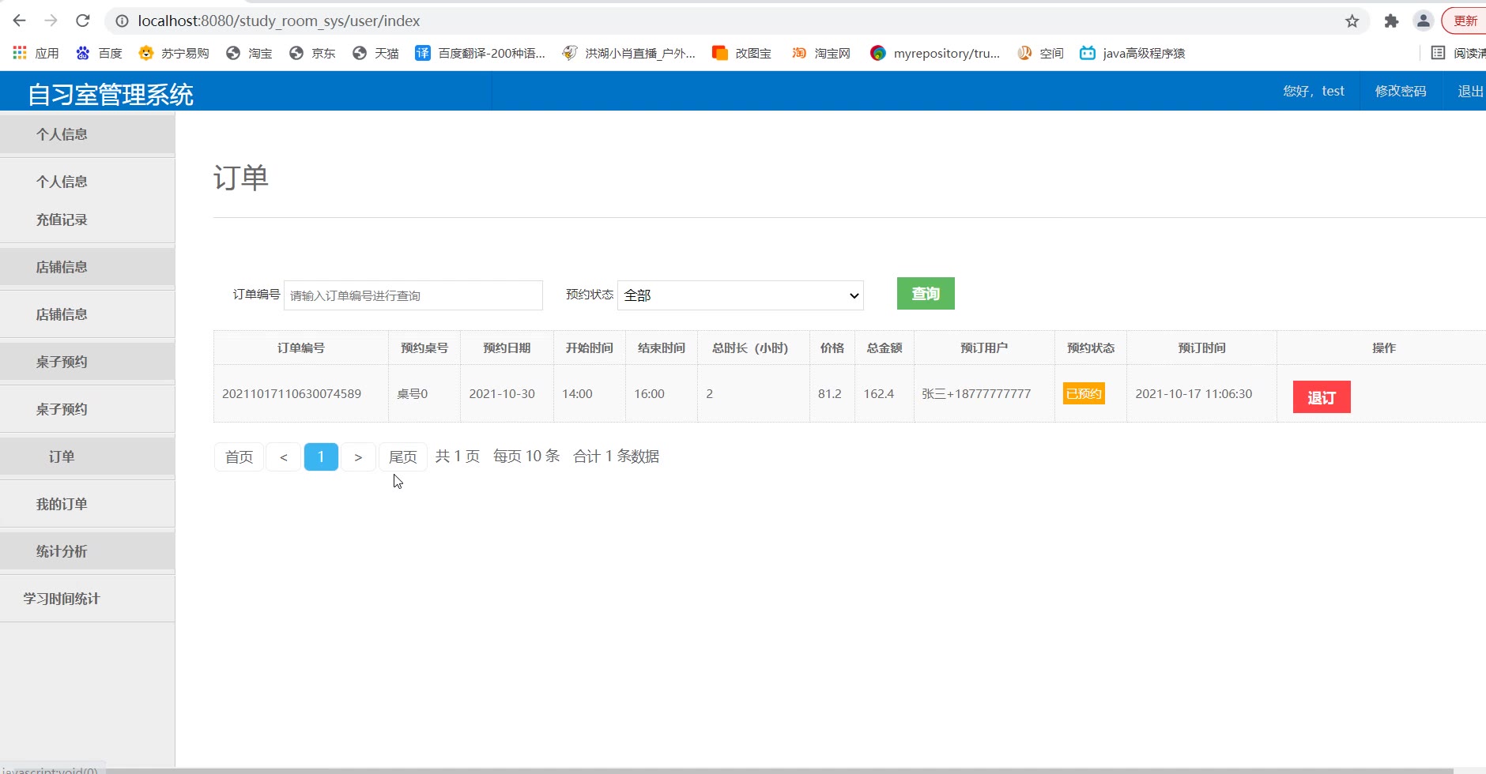The width and height of the screenshot is (1486, 774).
Task: Open the 百度 bookmark
Action: tap(100, 53)
